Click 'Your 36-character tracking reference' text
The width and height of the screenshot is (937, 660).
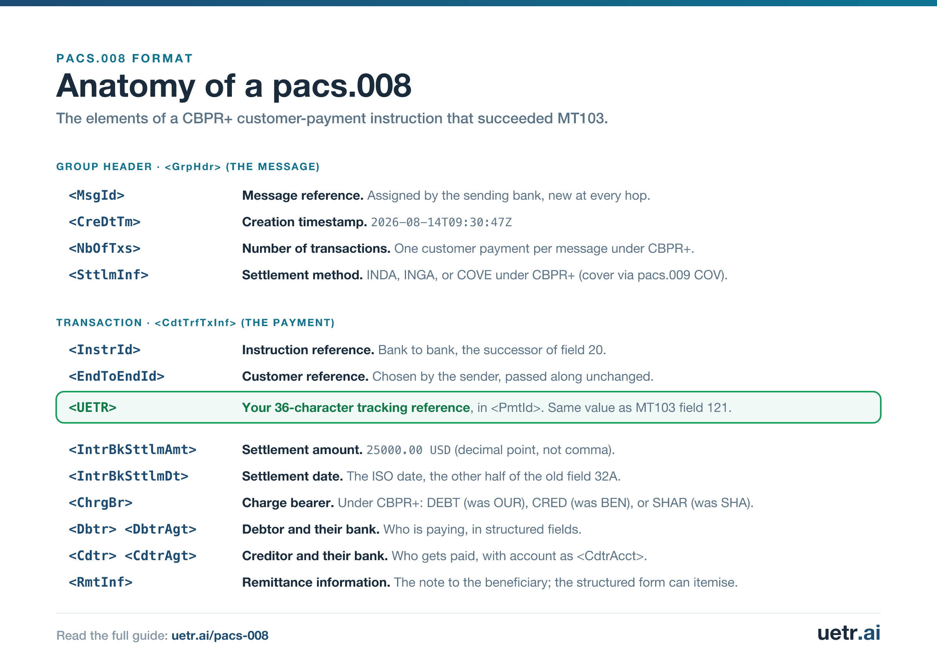tap(356, 408)
